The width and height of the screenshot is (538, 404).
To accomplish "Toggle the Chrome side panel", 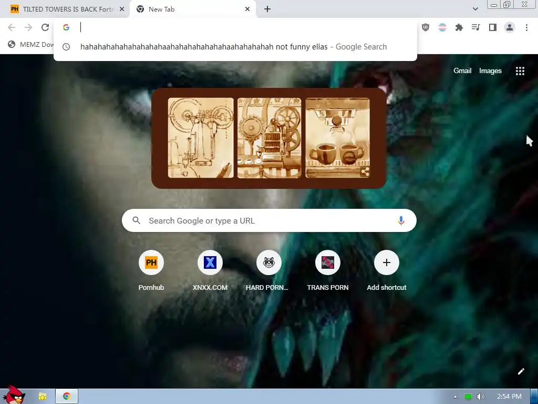I will 493,27.
